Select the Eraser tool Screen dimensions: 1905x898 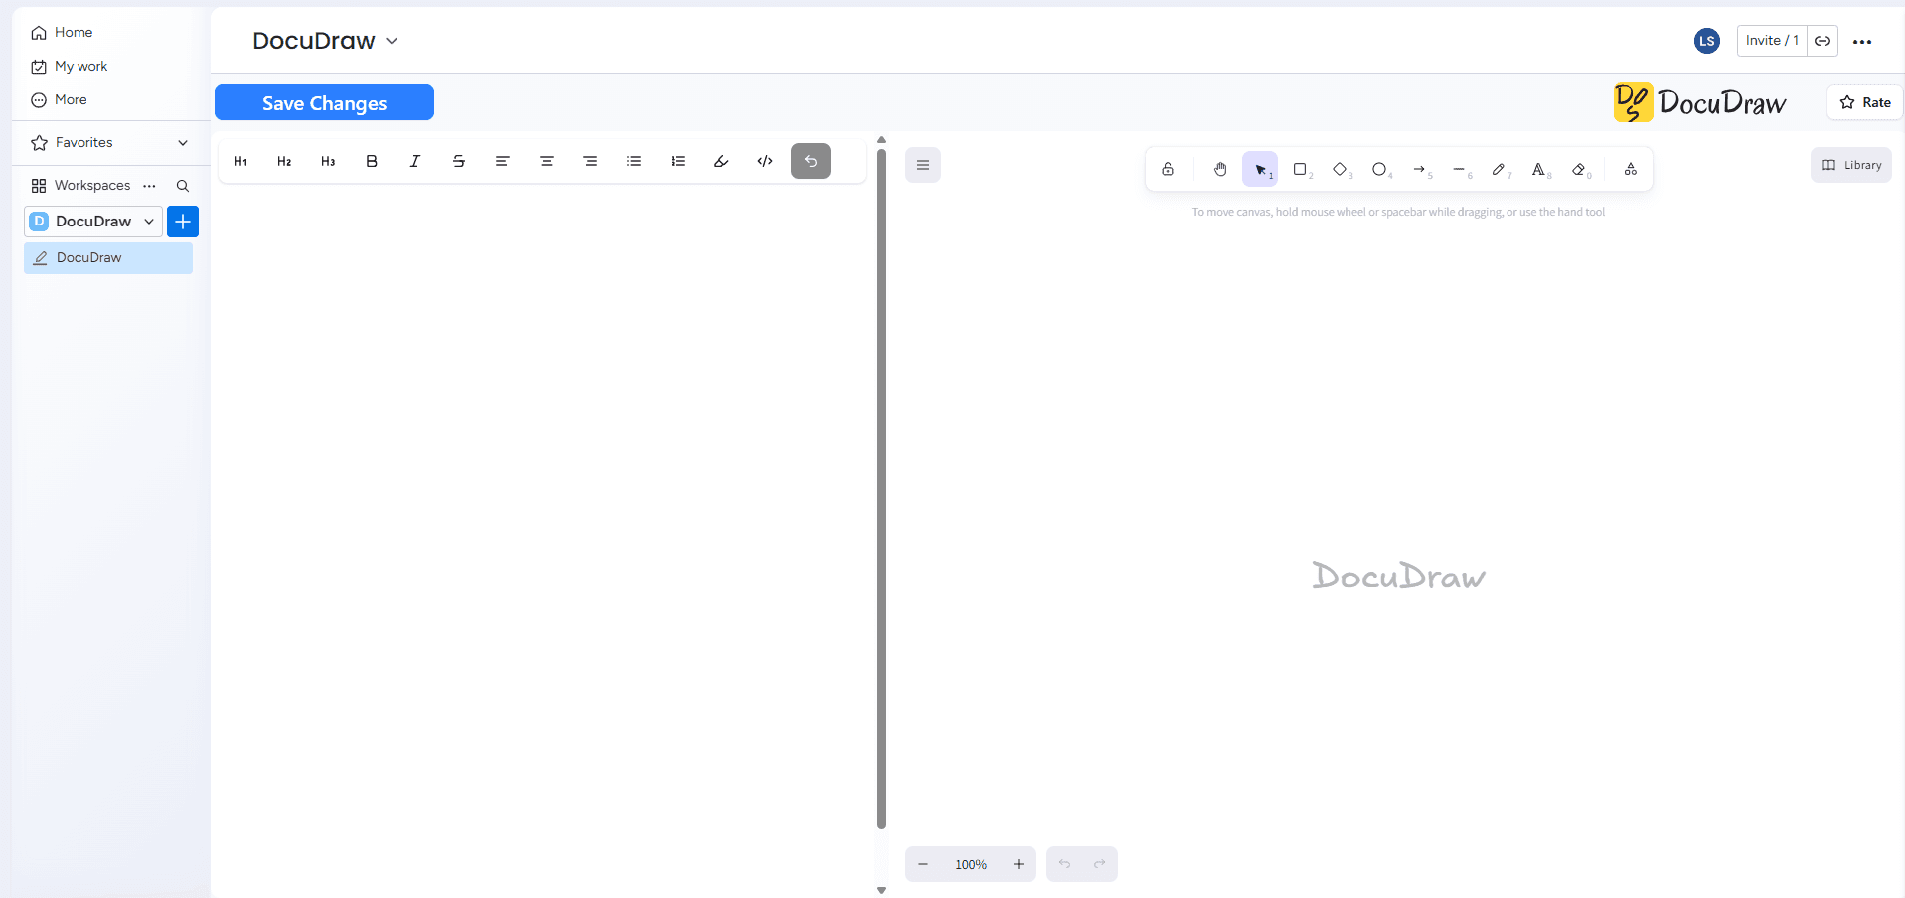1580,169
